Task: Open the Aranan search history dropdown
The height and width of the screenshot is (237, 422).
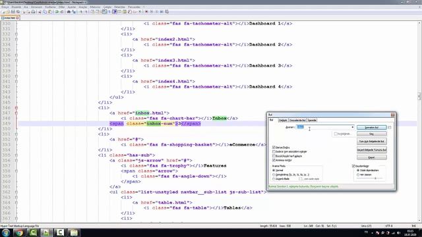Action: point(353,127)
